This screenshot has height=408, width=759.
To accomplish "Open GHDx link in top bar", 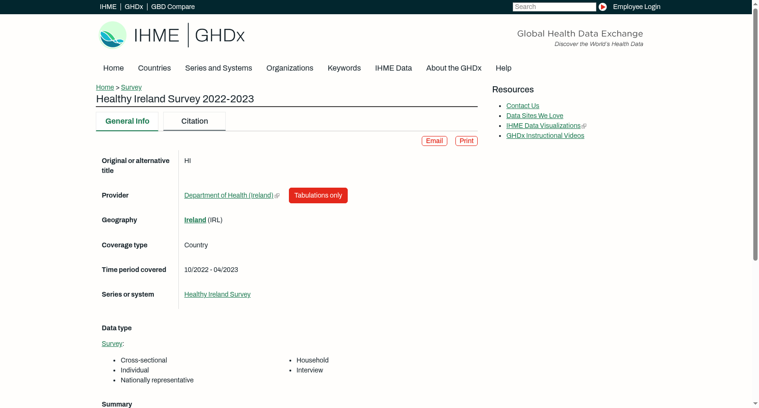I will coord(134,7).
